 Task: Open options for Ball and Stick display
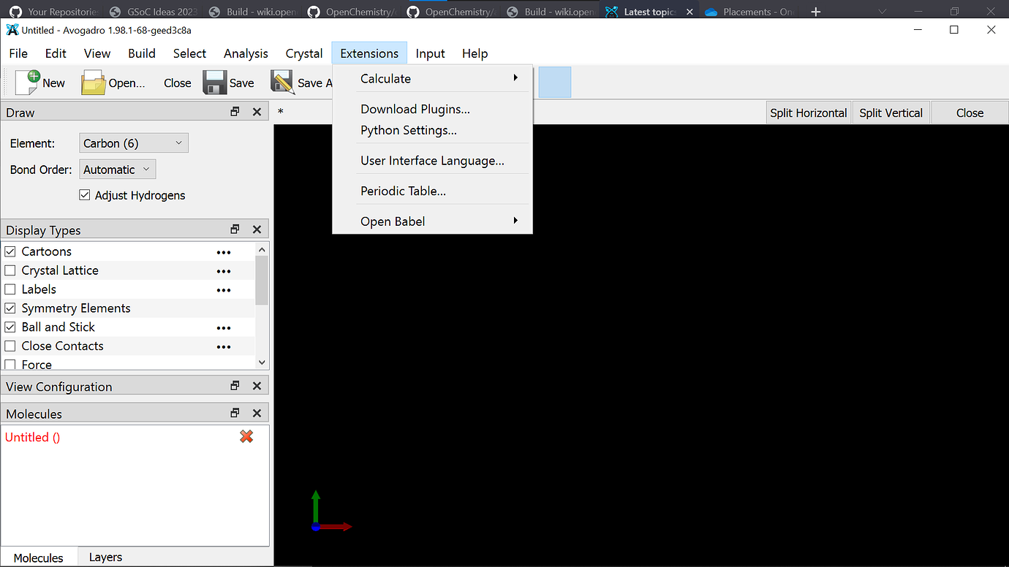[x=223, y=327]
